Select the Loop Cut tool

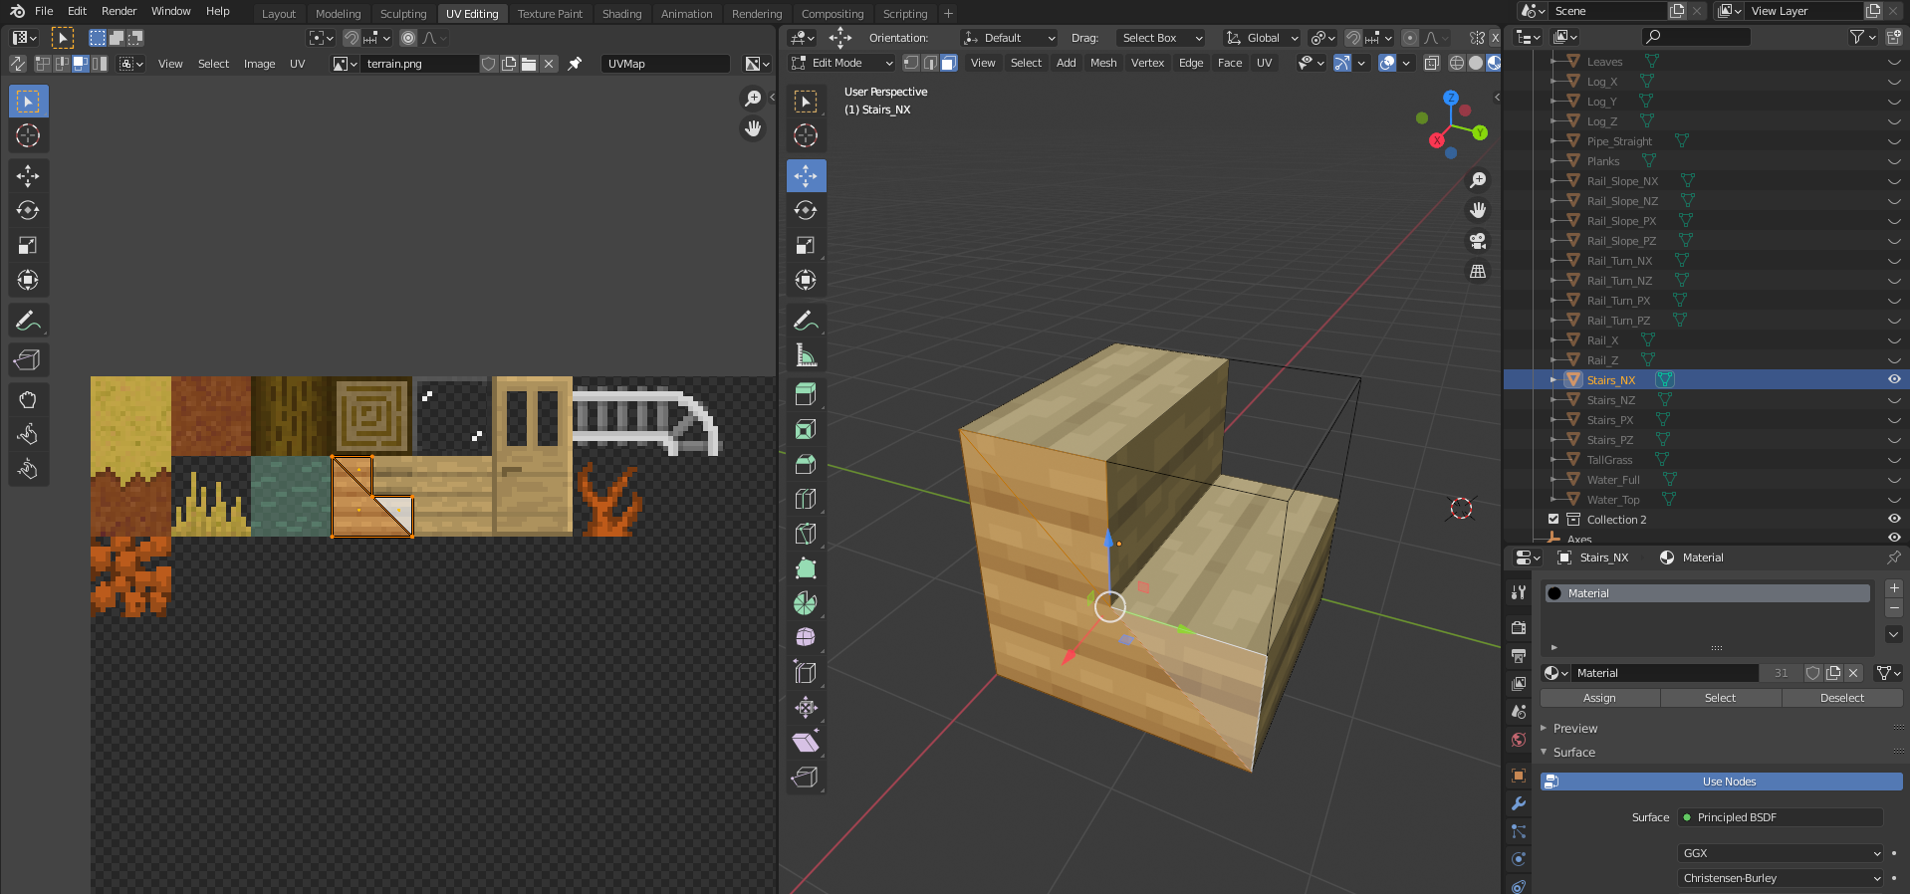coord(806,500)
